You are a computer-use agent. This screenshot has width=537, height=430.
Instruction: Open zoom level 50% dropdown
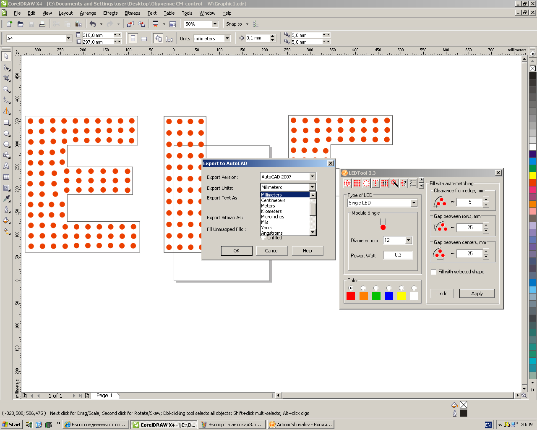click(x=215, y=24)
